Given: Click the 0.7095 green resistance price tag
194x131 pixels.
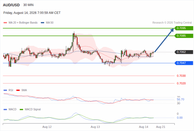Looking at the screenshot, I should tap(184, 28).
